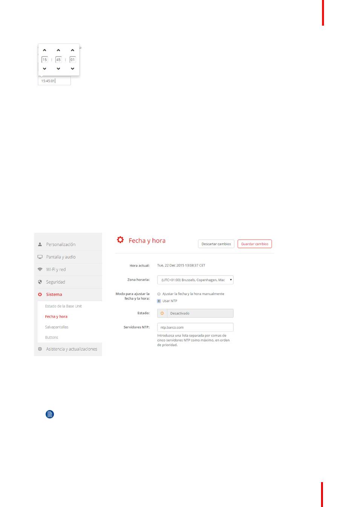Click the Sistema gear icon in sidebar
The image size is (358, 507).
[40, 294]
